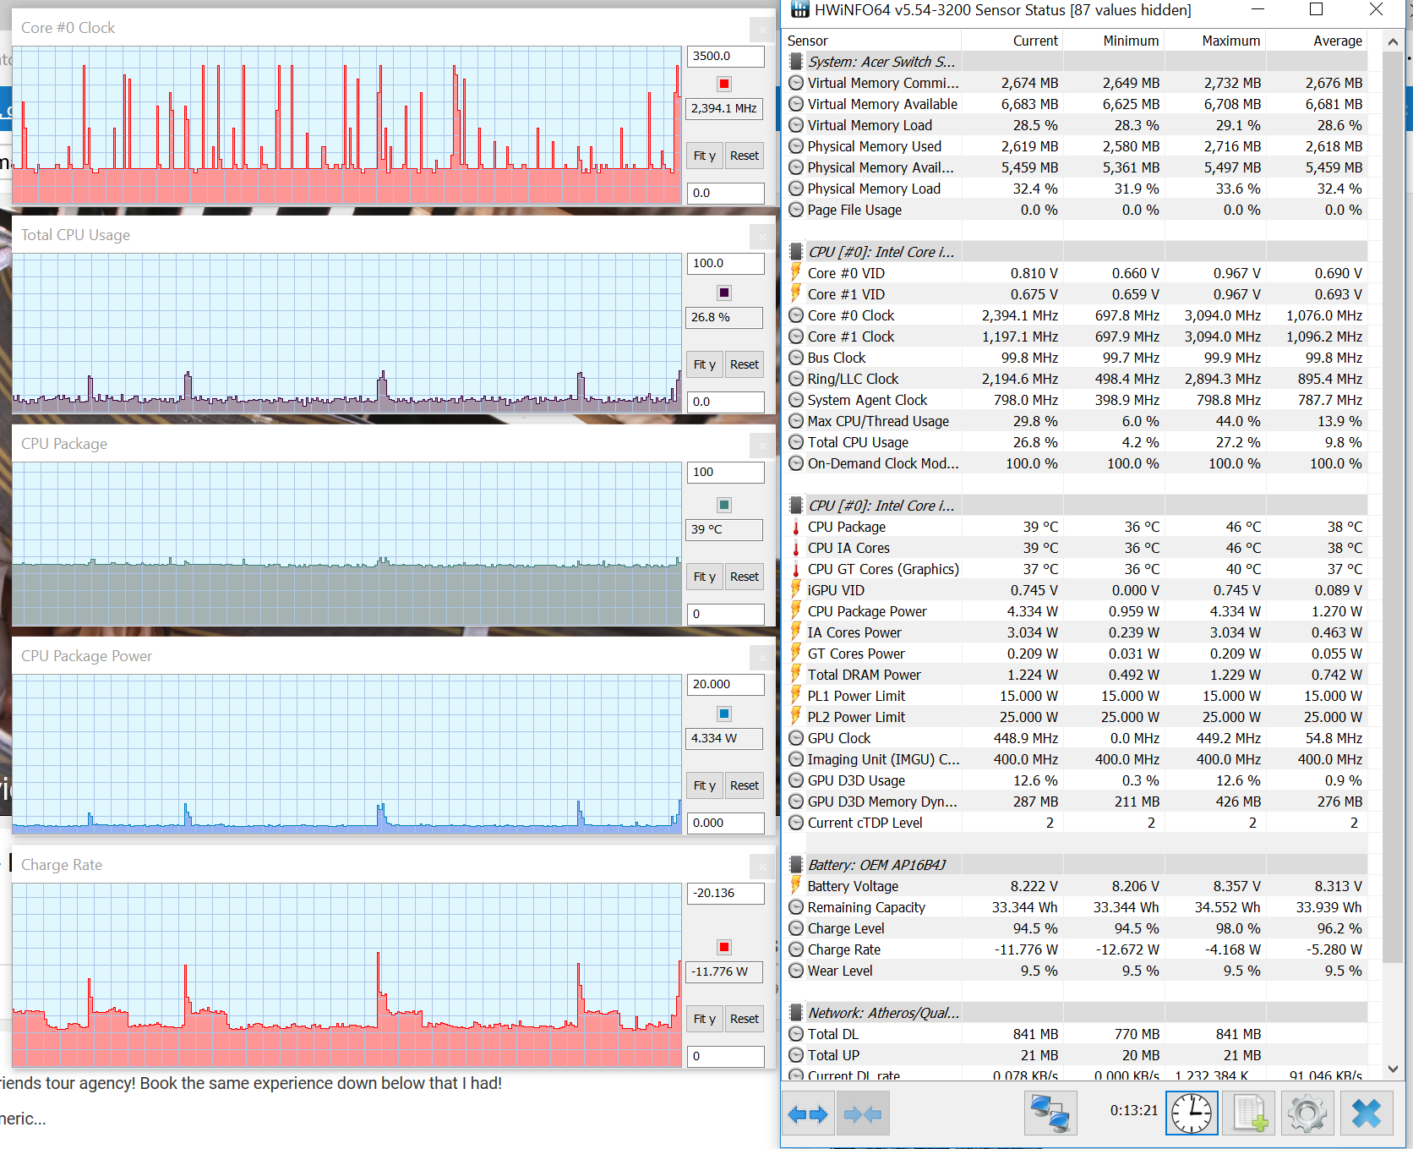This screenshot has height=1149, width=1413.
Task: Click Fit y in CPU Package graph
Action: [x=704, y=577]
